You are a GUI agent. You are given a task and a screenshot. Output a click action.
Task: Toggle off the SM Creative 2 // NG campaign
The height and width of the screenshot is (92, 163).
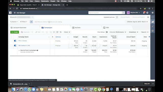15,45
